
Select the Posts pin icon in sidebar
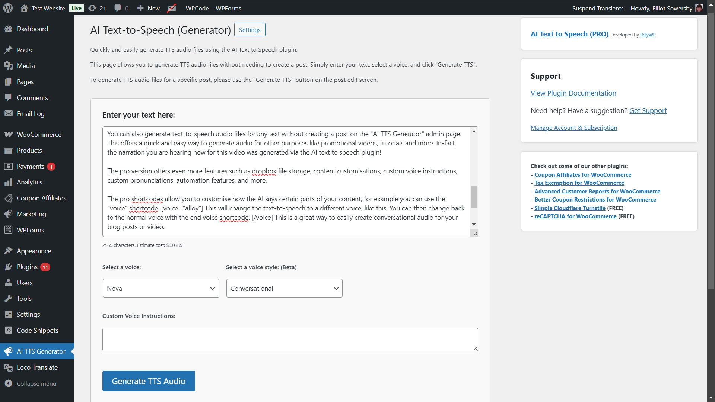pos(9,50)
